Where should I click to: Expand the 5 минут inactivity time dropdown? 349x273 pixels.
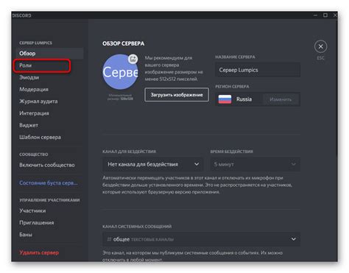255,164
